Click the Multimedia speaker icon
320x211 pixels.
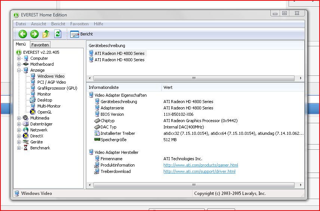(x=26, y=118)
